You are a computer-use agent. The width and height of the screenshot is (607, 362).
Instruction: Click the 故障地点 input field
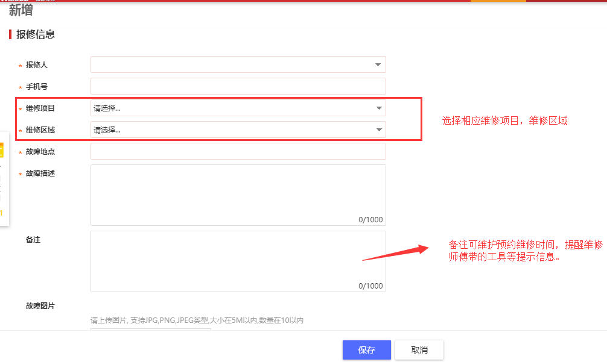point(238,151)
